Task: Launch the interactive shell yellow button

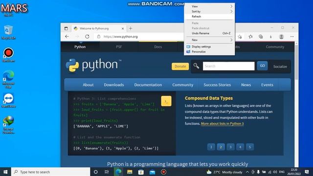Action: tap(166, 101)
